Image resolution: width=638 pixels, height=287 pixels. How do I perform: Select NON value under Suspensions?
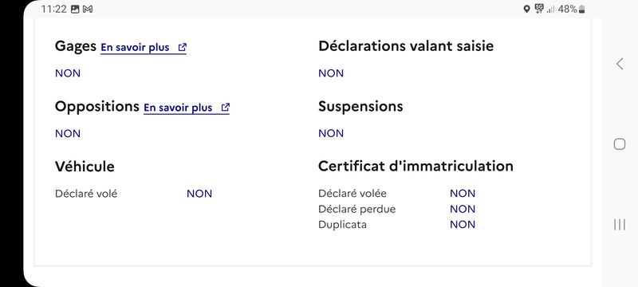[331, 133]
